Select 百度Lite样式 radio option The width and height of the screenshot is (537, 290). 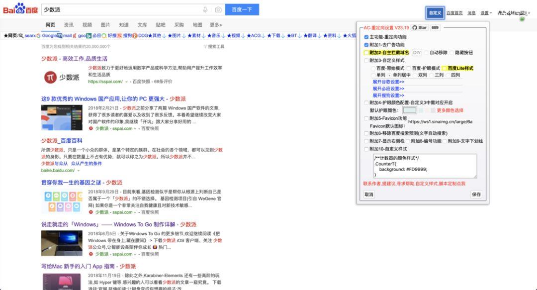click(x=444, y=69)
